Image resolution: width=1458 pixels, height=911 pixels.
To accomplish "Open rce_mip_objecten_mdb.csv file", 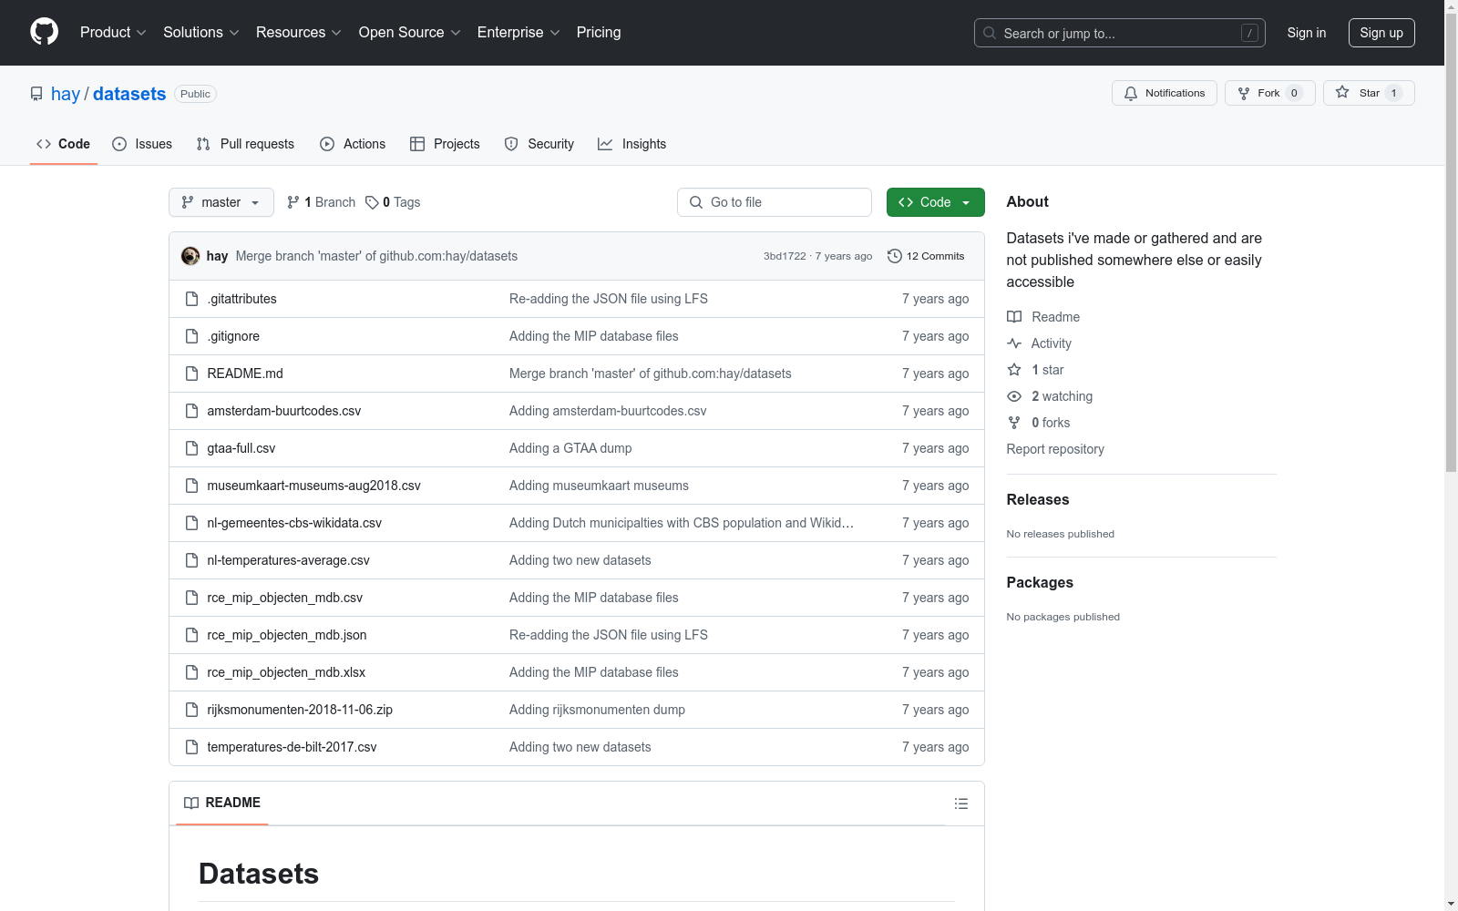I will point(285,598).
